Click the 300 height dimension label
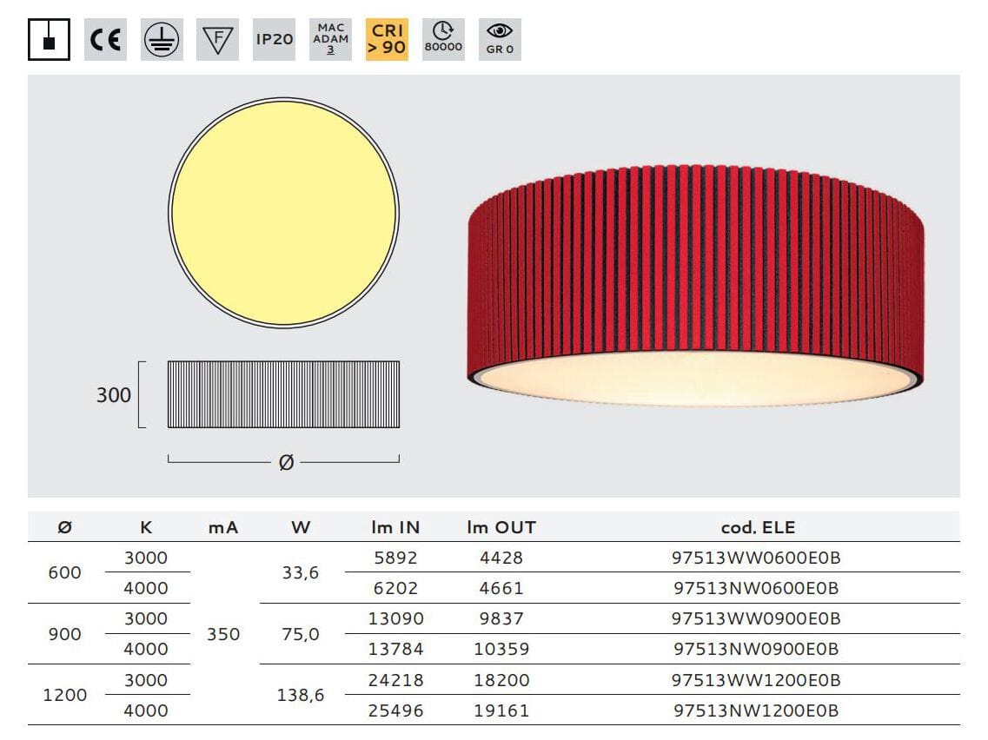Image resolution: width=988 pixels, height=740 pixels. tap(113, 395)
